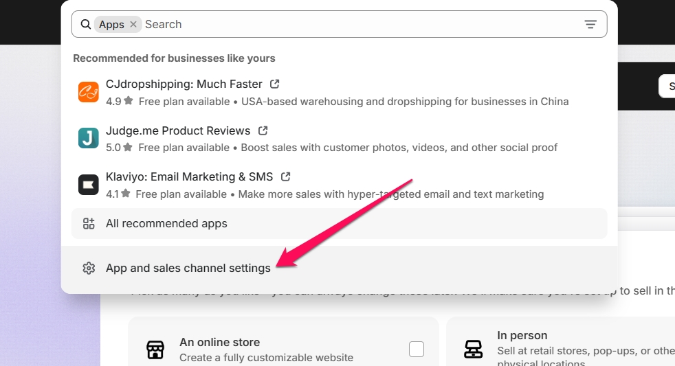Click 'Create a fully customizable website' text
Screen dimensions: 675x366
click(x=266, y=357)
